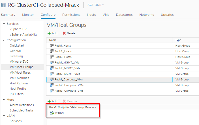Click the Remove button label
Screen dimensions: 199x125
72,101
